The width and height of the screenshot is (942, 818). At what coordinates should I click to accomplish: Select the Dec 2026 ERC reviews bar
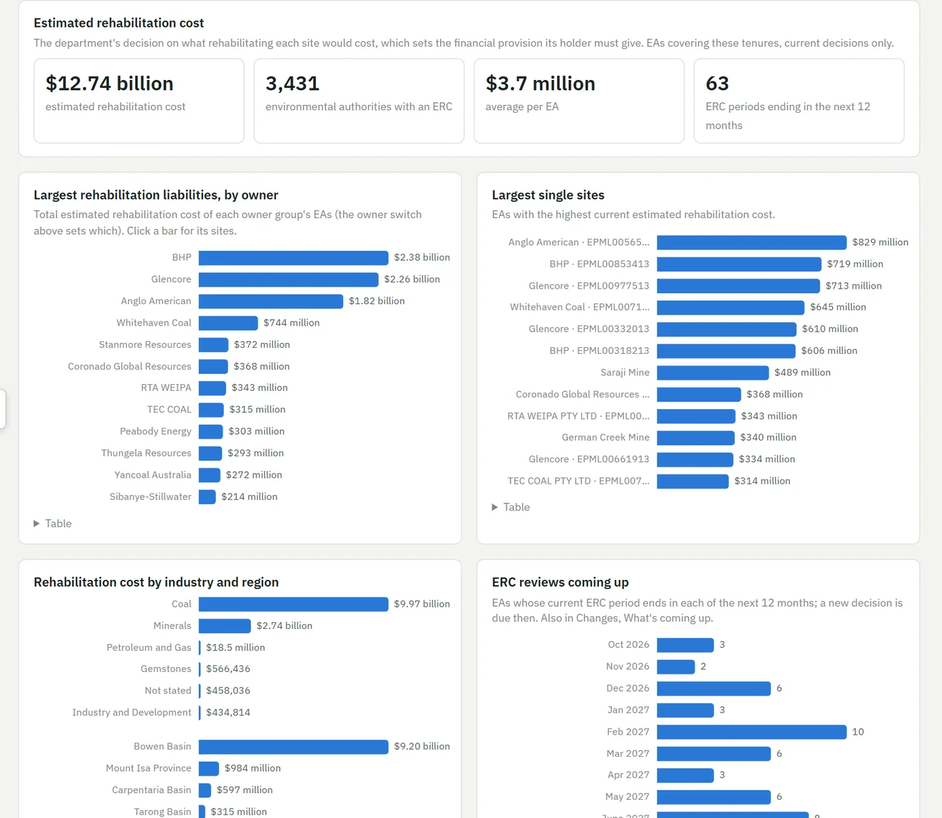click(x=714, y=688)
